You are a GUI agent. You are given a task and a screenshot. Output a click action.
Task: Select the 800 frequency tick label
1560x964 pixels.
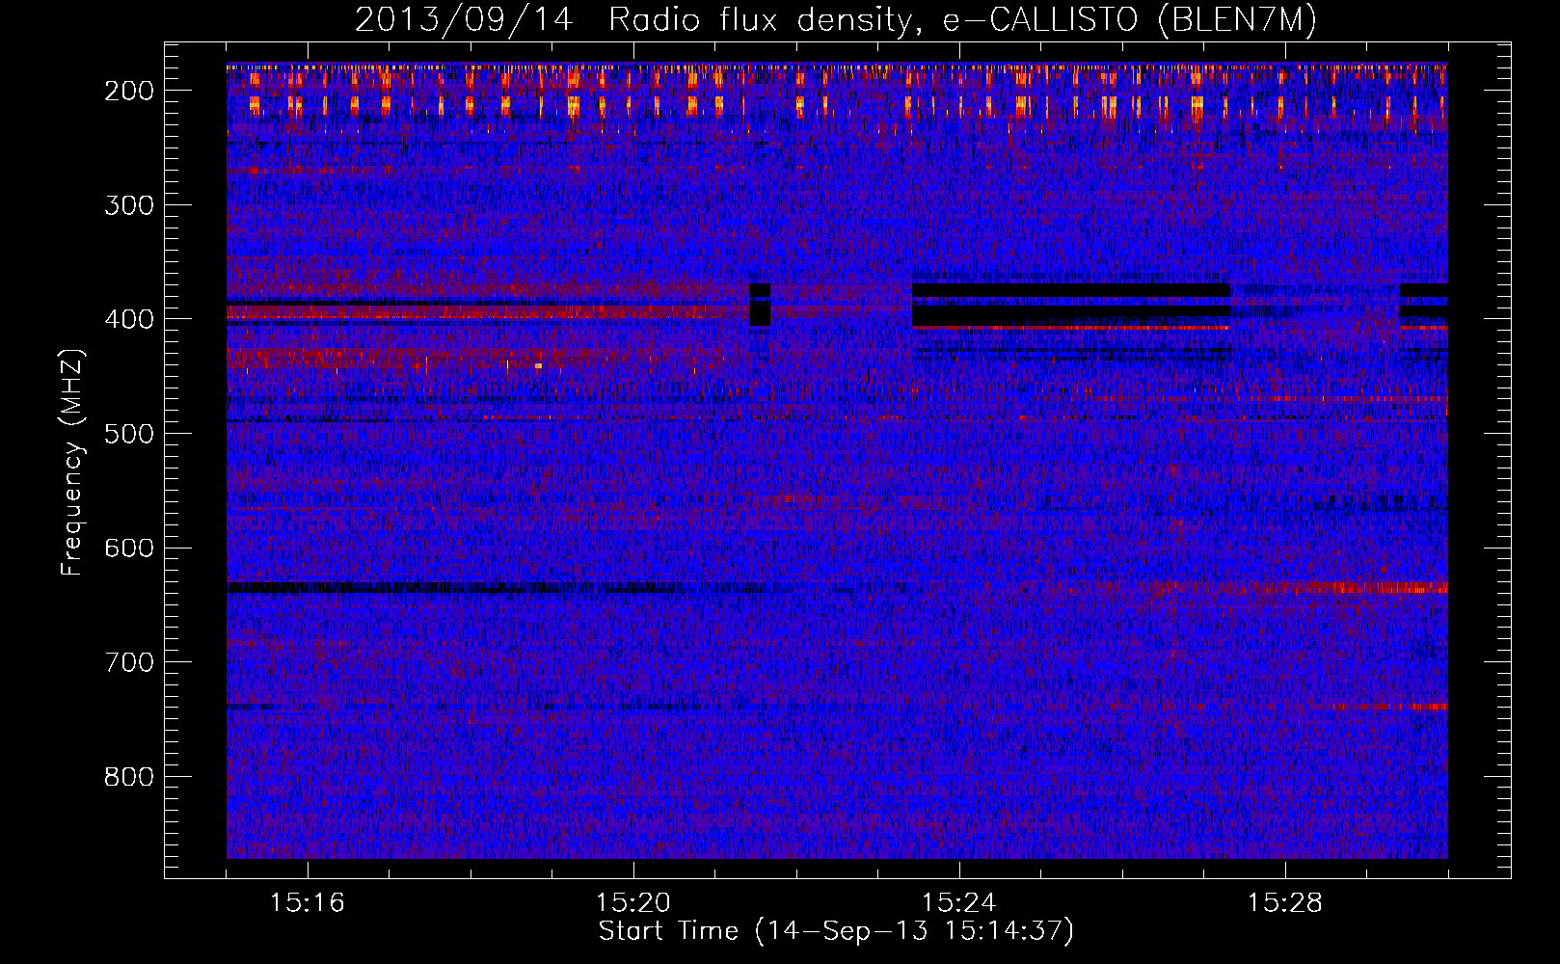128,777
